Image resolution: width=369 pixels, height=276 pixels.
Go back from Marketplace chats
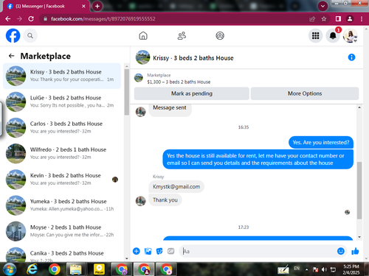click(11, 56)
